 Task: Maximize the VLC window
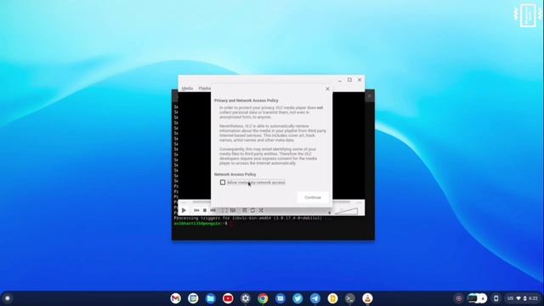coord(349,80)
